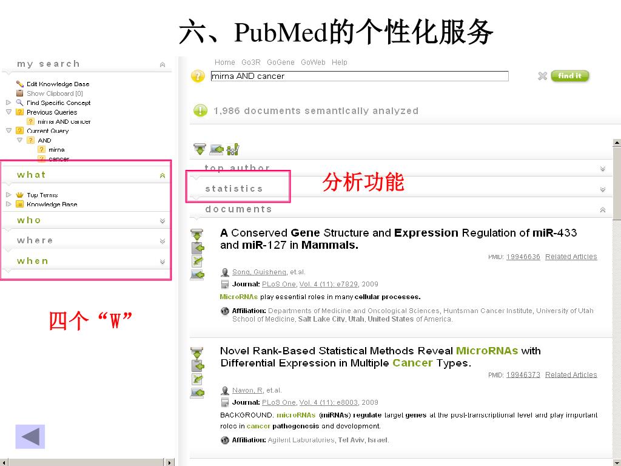Click the Edit Knowledge Base pencil icon
The height and width of the screenshot is (466, 621).
coord(20,84)
